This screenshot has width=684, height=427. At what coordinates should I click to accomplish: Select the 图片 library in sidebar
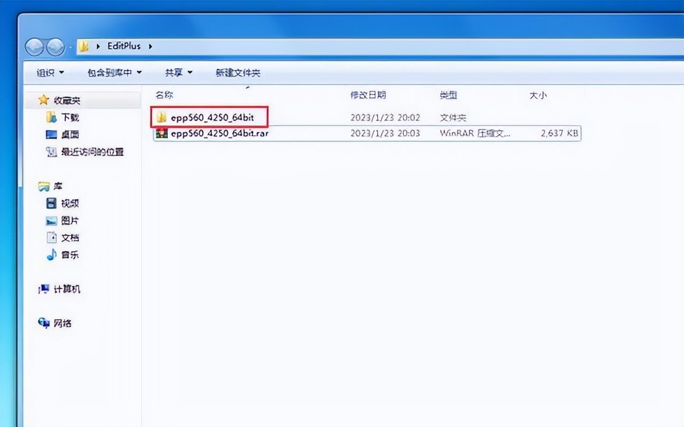70,220
